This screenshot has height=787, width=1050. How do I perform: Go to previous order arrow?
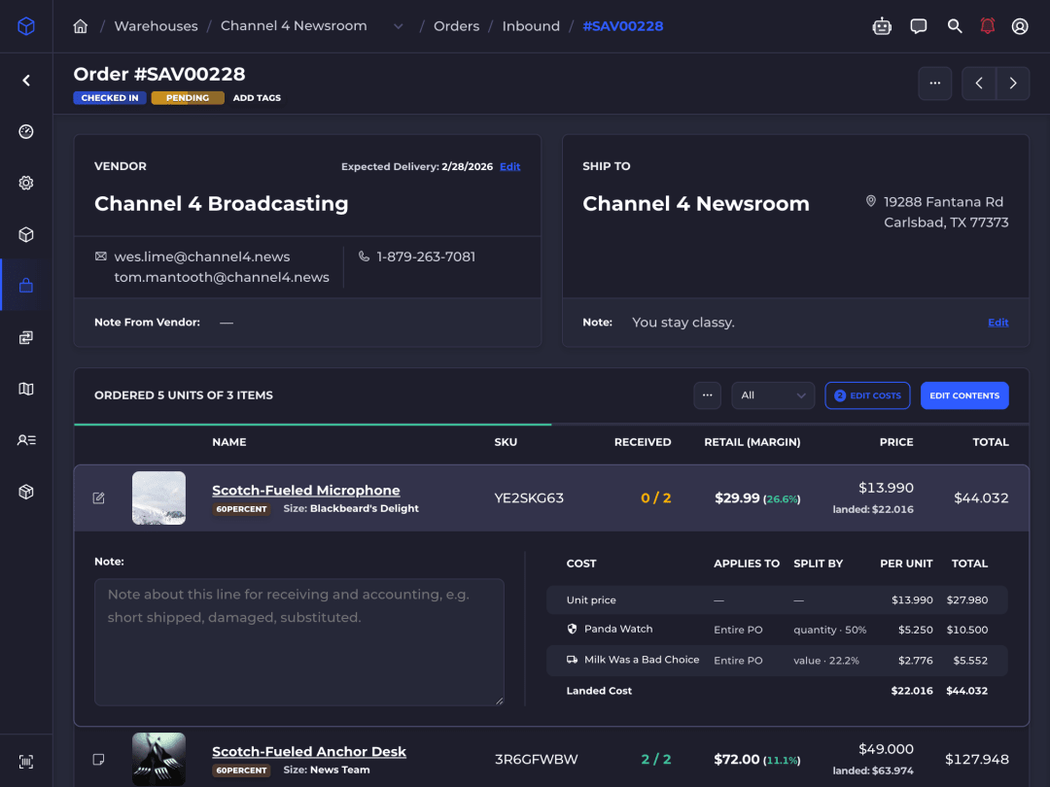(x=979, y=83)
